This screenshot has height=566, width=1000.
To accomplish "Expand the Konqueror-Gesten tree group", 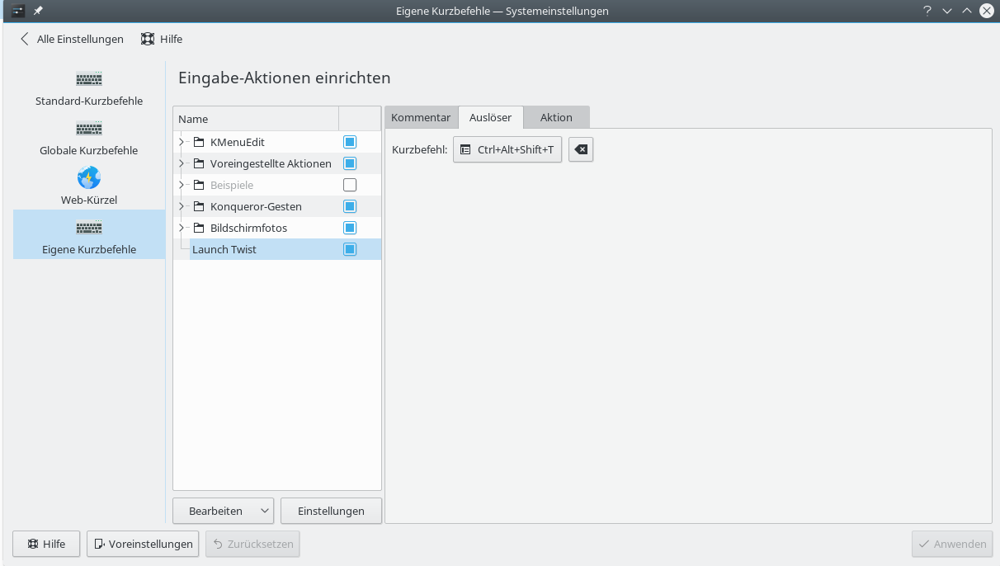I will point(182,206).
